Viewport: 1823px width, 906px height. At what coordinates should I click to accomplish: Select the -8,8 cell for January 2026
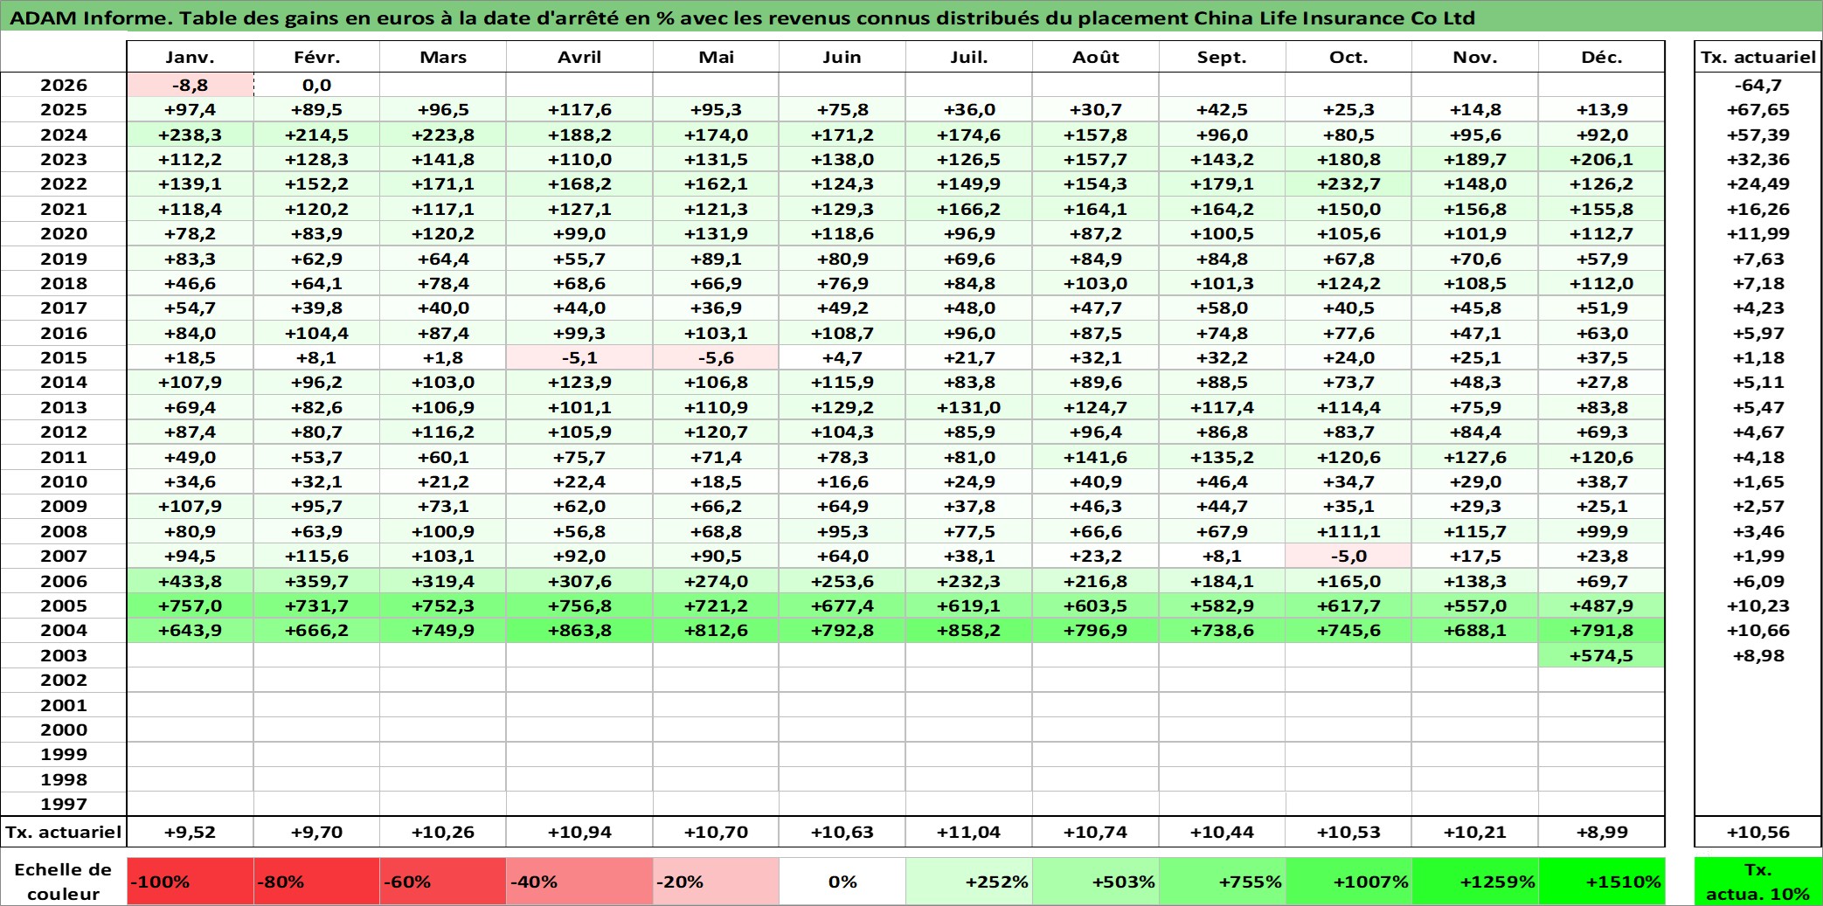click(190, 85)
